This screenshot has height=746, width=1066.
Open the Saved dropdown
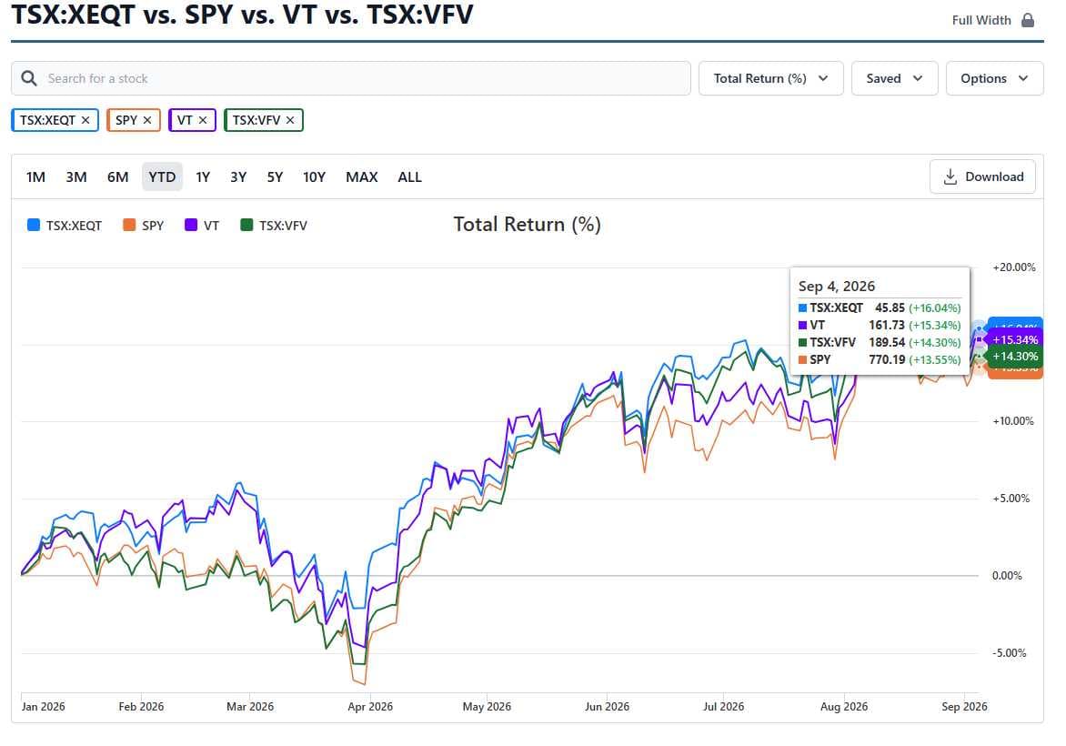click(895, 78)
